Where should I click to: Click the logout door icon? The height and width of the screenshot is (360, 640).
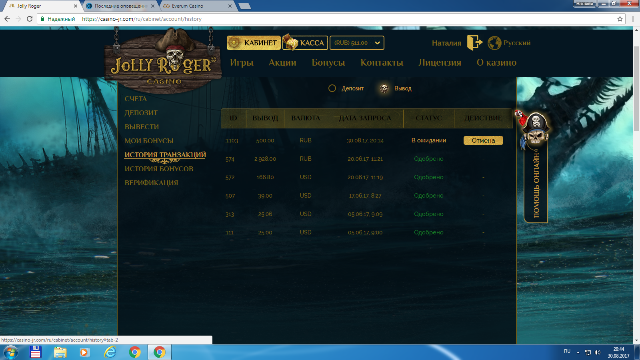point(475,42)
